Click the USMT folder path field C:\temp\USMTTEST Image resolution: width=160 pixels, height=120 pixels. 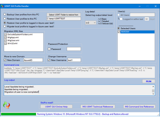[x=64, y=19]
